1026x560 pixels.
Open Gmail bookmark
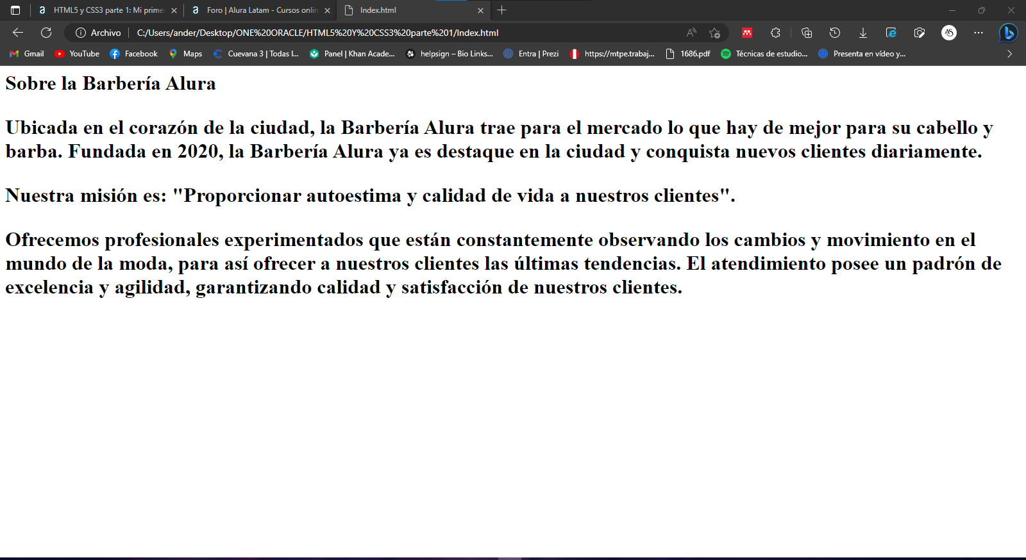click(x=27, y=54)
